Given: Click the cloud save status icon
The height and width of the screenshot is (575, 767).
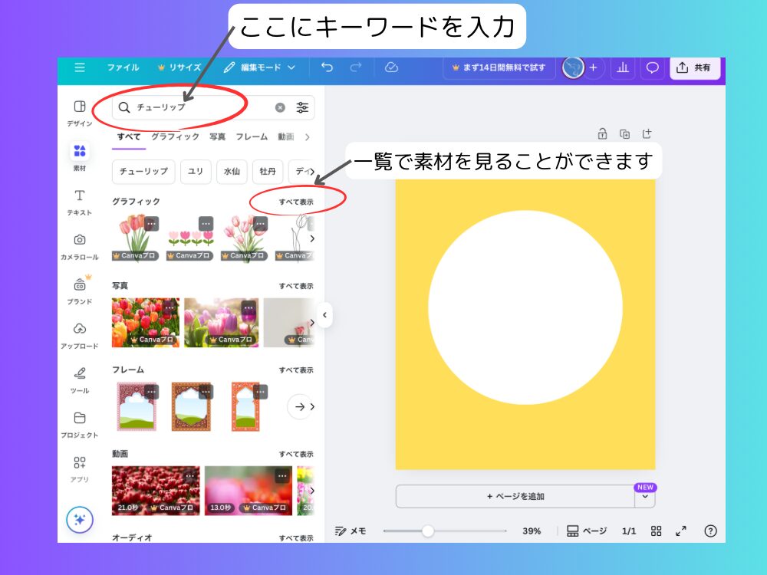Looking at the screenshot, I should pos(391,67).
